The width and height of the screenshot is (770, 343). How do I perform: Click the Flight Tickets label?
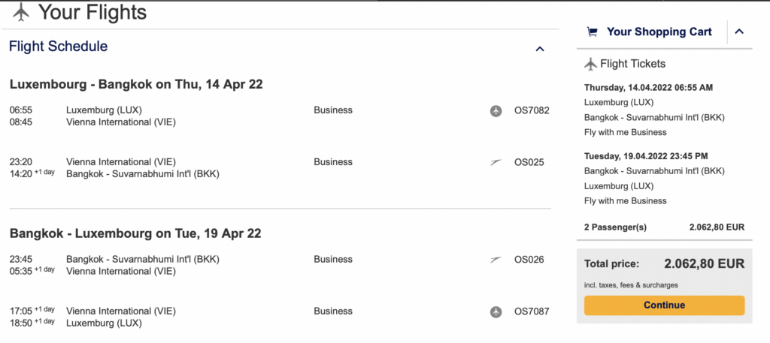coord(632,64)
